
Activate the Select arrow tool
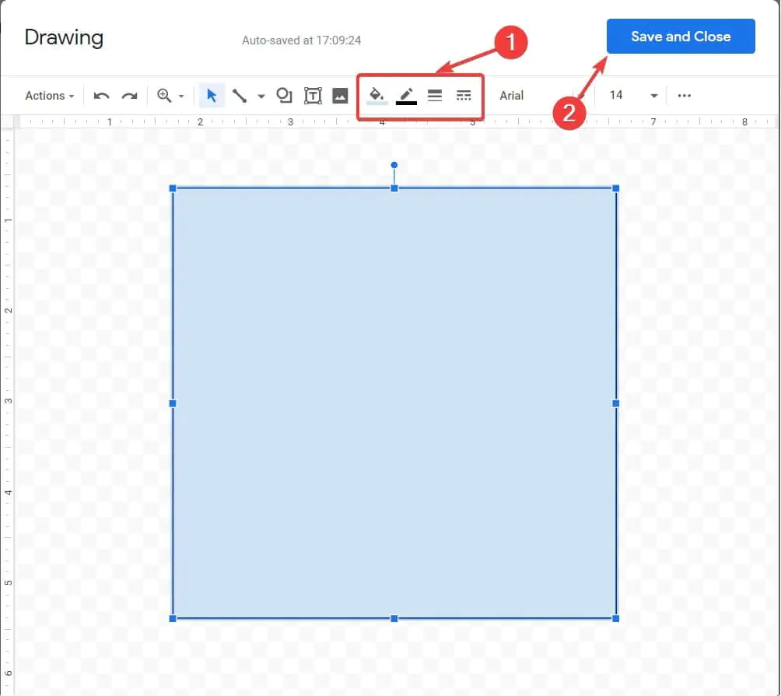211,95
